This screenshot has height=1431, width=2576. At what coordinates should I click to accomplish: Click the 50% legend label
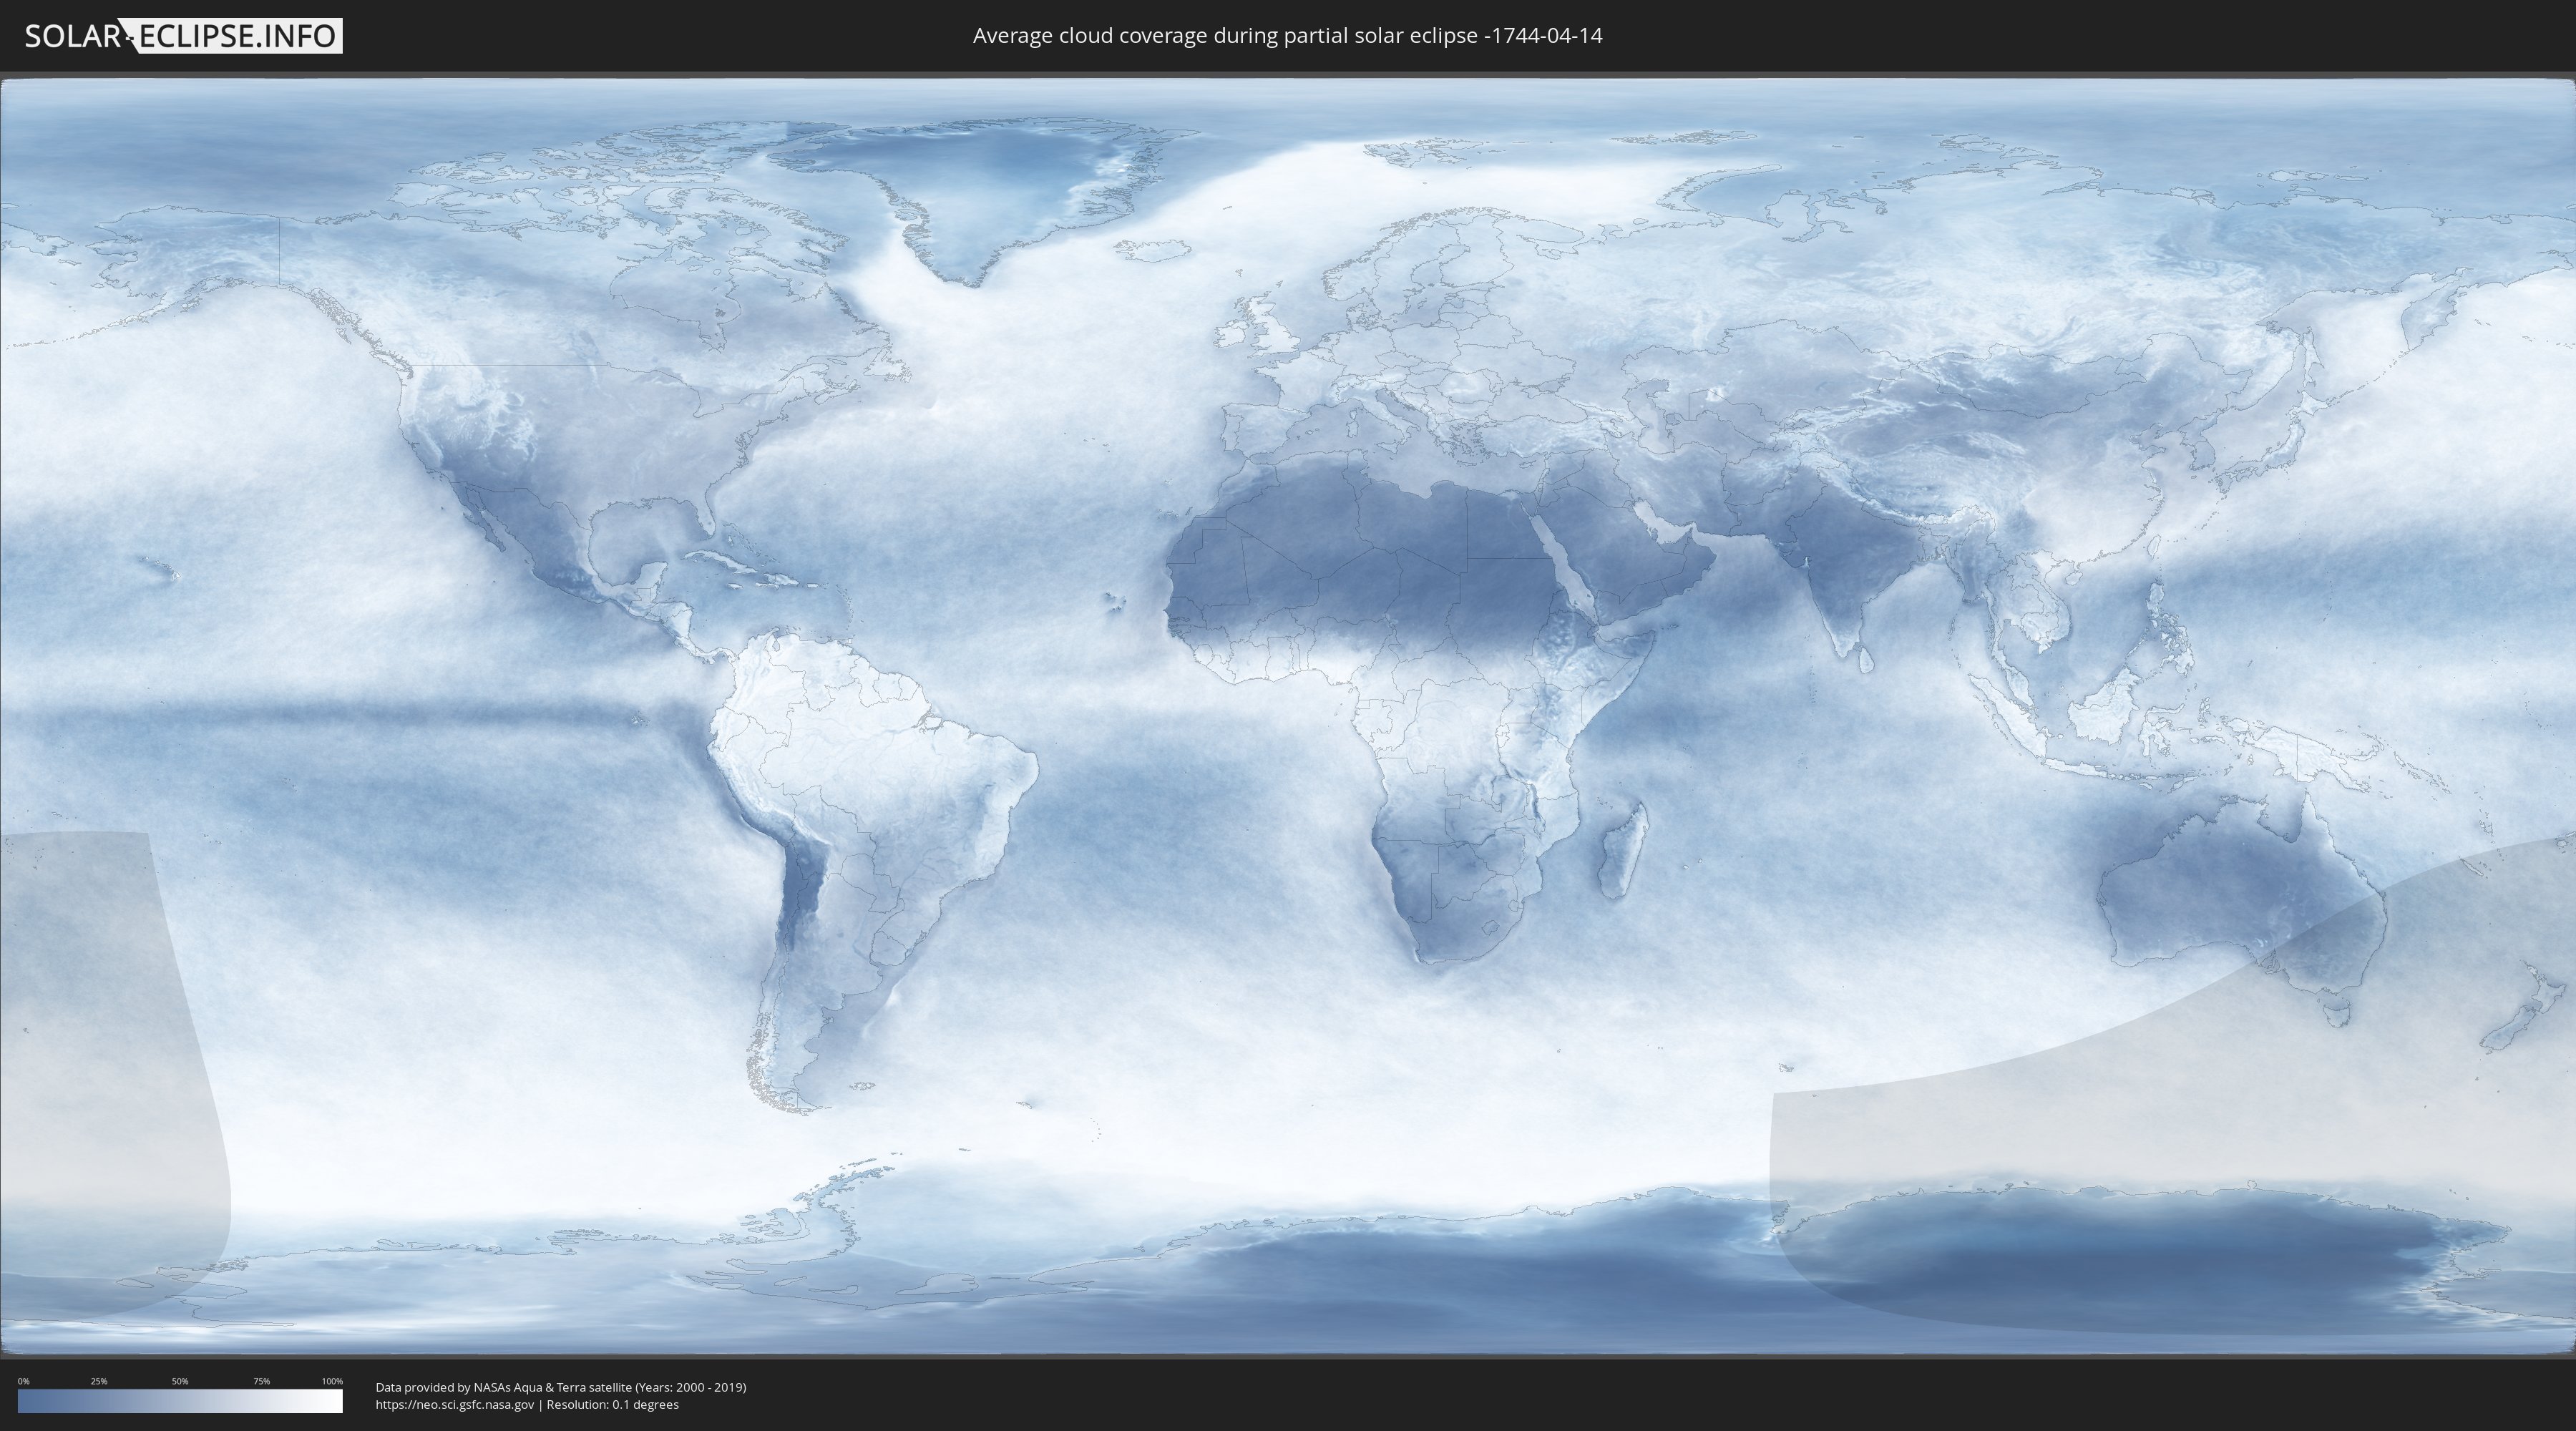pyautogui.click(x=180, y=1381)
